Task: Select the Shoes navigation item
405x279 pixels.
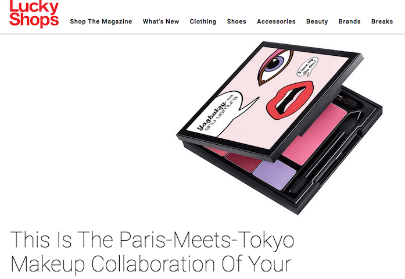Action: (236, 22)
